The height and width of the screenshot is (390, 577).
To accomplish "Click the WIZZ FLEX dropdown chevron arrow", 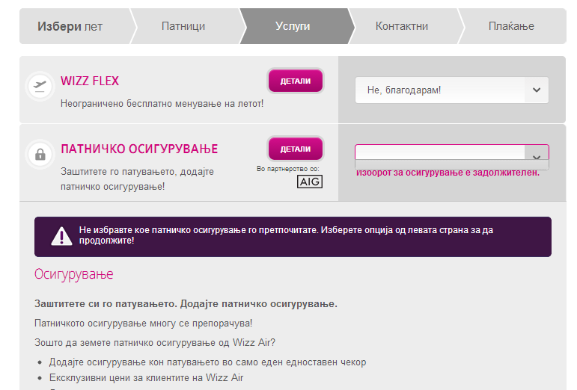I will click(537, 90).
